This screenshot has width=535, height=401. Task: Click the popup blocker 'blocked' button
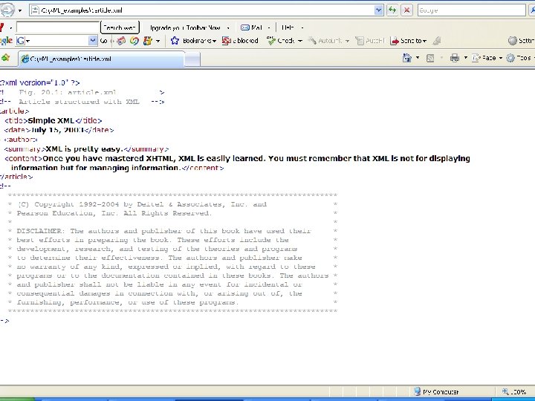(x=240, y=41)
